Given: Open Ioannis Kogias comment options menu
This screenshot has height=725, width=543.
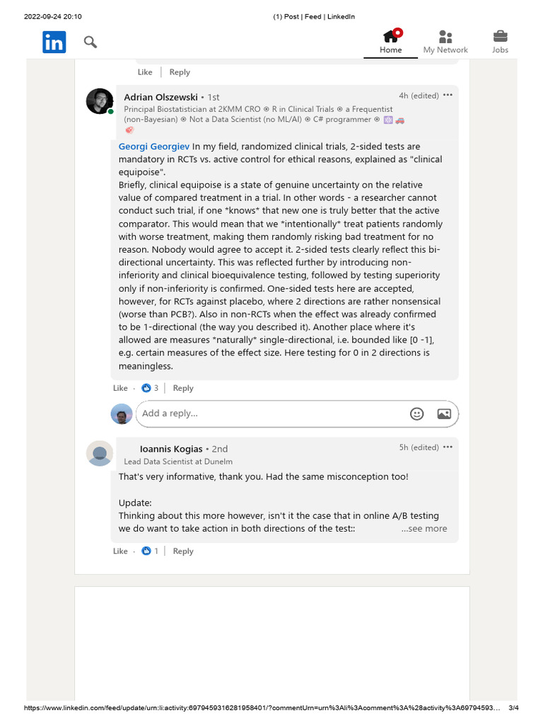Looking at the screenshot, I should coord(448,447).
